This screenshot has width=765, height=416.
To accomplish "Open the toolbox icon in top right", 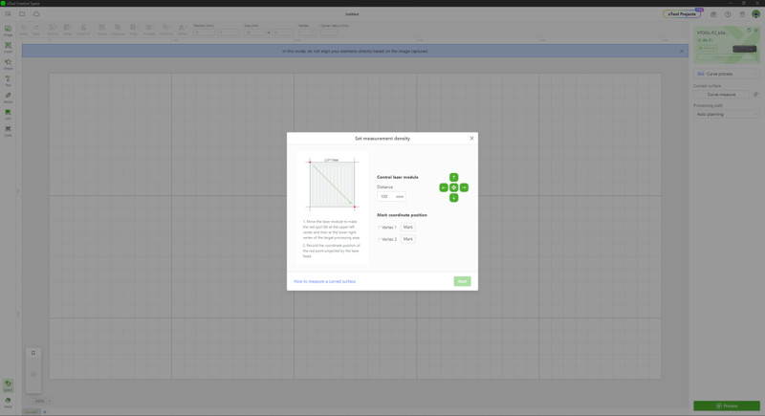I will pyautogui.click(x=713, y=14).
